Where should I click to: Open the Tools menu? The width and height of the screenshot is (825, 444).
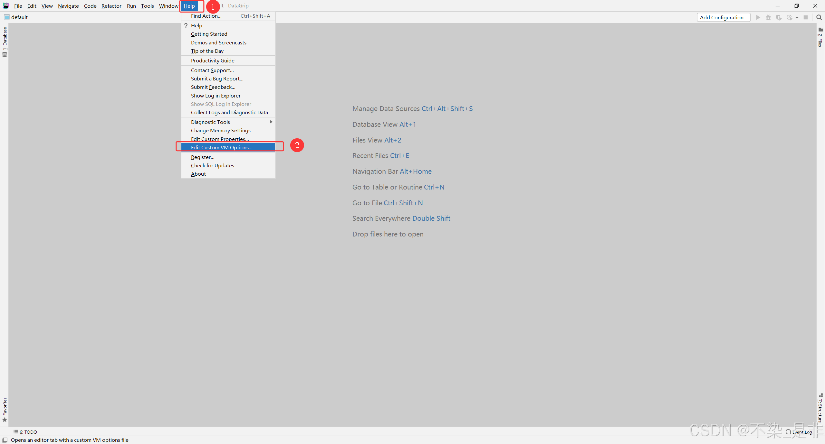click(x=147, y=6)
